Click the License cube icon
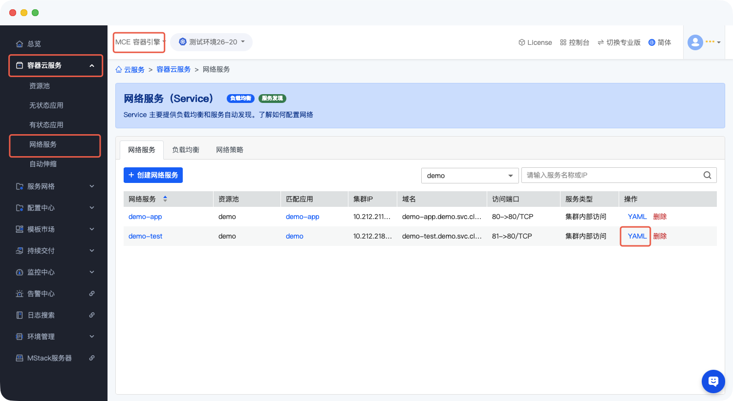 521,42
